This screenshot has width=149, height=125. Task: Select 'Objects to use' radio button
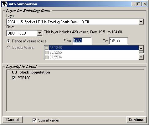(8, 47)
